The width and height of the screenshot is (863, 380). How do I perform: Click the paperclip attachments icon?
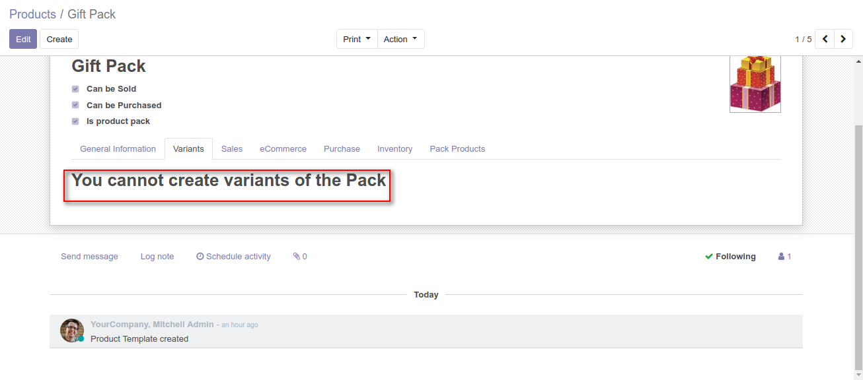pyautogui.click(x=297, y=257)
